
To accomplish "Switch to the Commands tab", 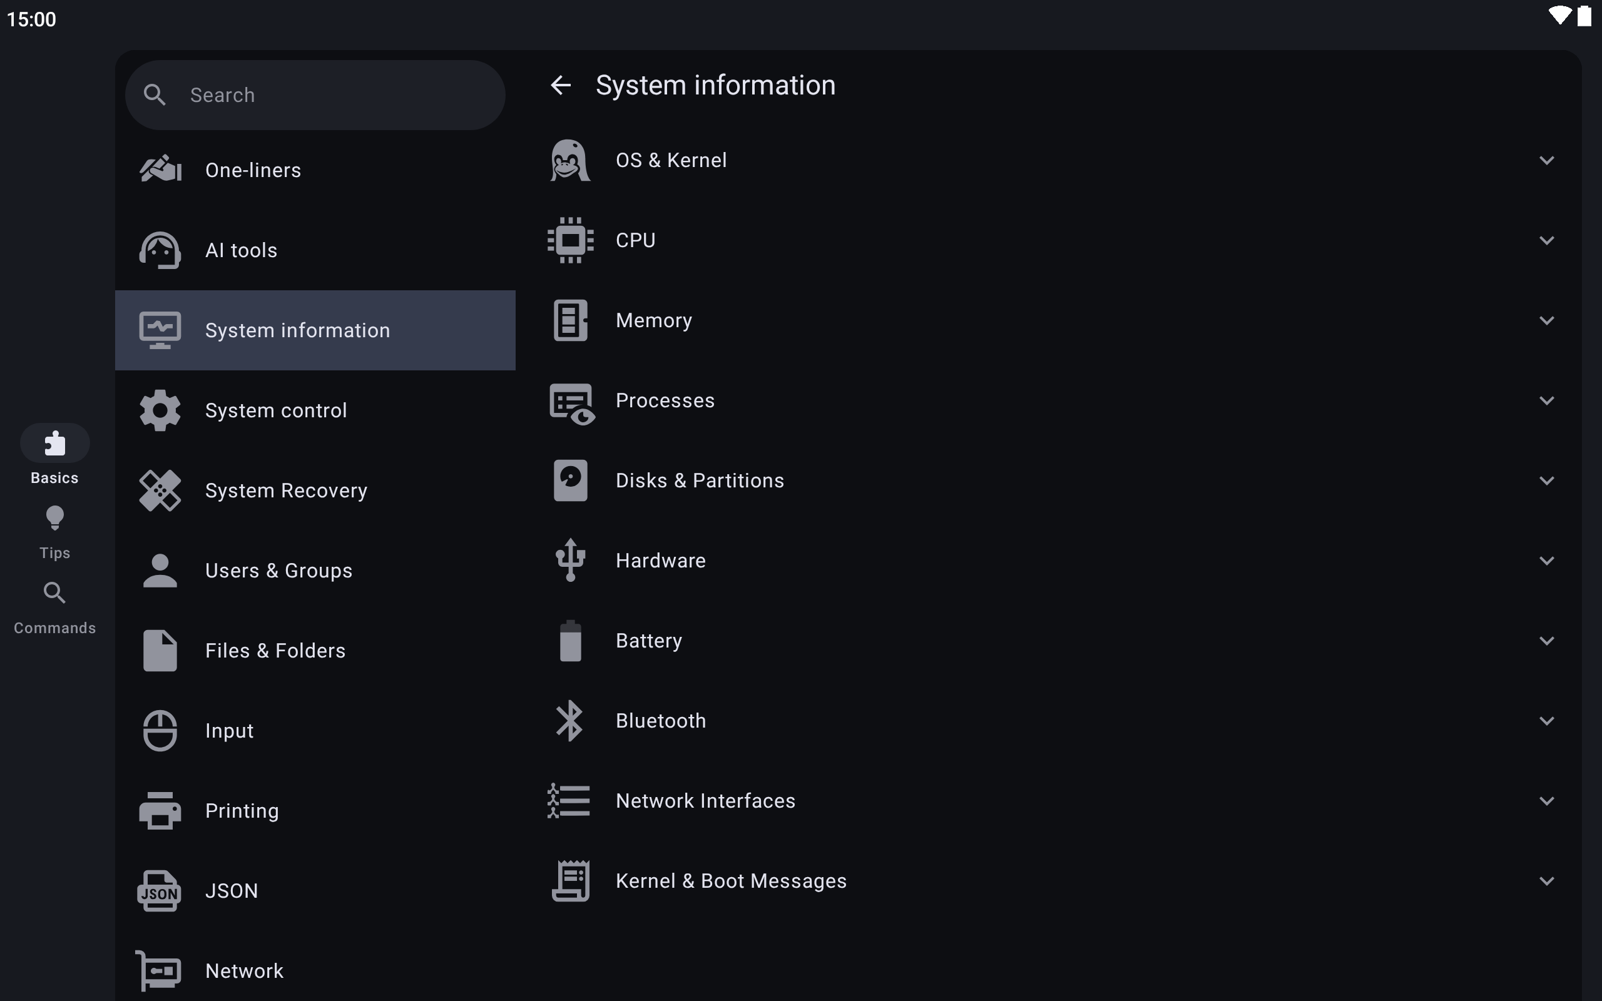I will click(55, 607).
